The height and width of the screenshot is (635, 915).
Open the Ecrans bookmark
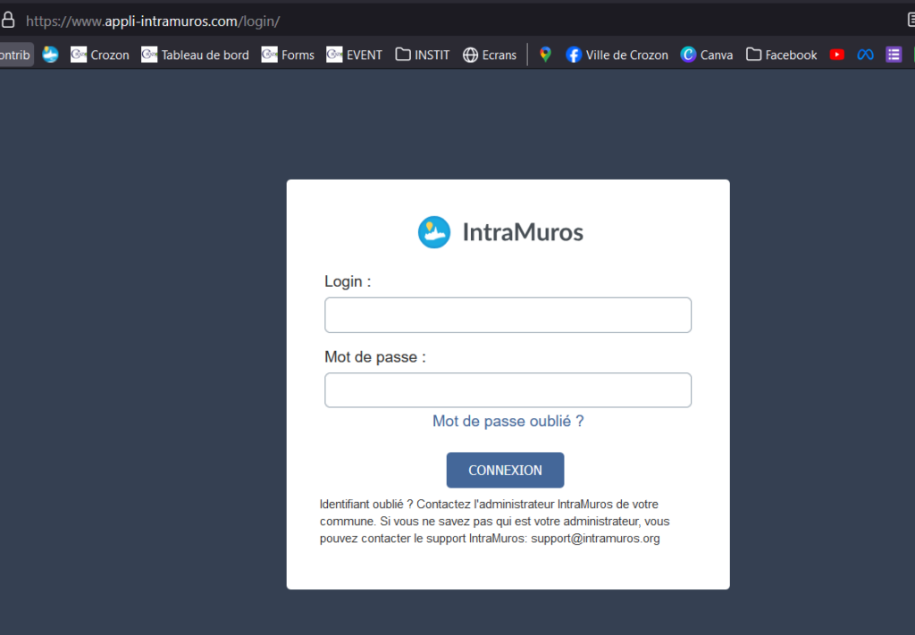pos(489,54)
